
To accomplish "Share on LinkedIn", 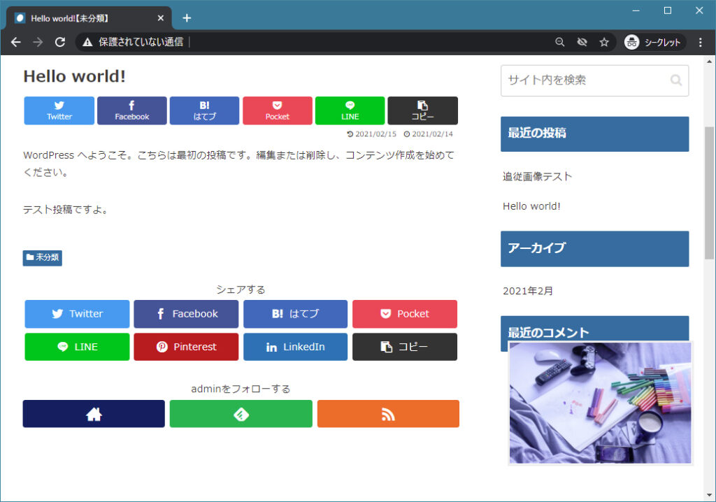I will coord(296,347).
